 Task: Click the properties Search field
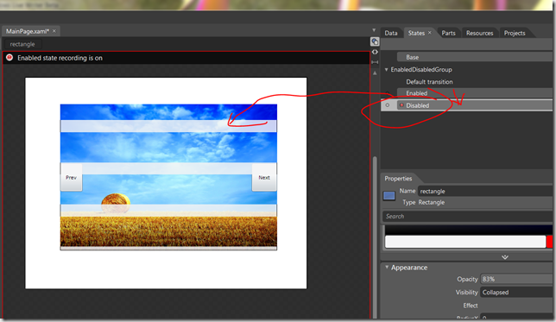pos(468,217)
